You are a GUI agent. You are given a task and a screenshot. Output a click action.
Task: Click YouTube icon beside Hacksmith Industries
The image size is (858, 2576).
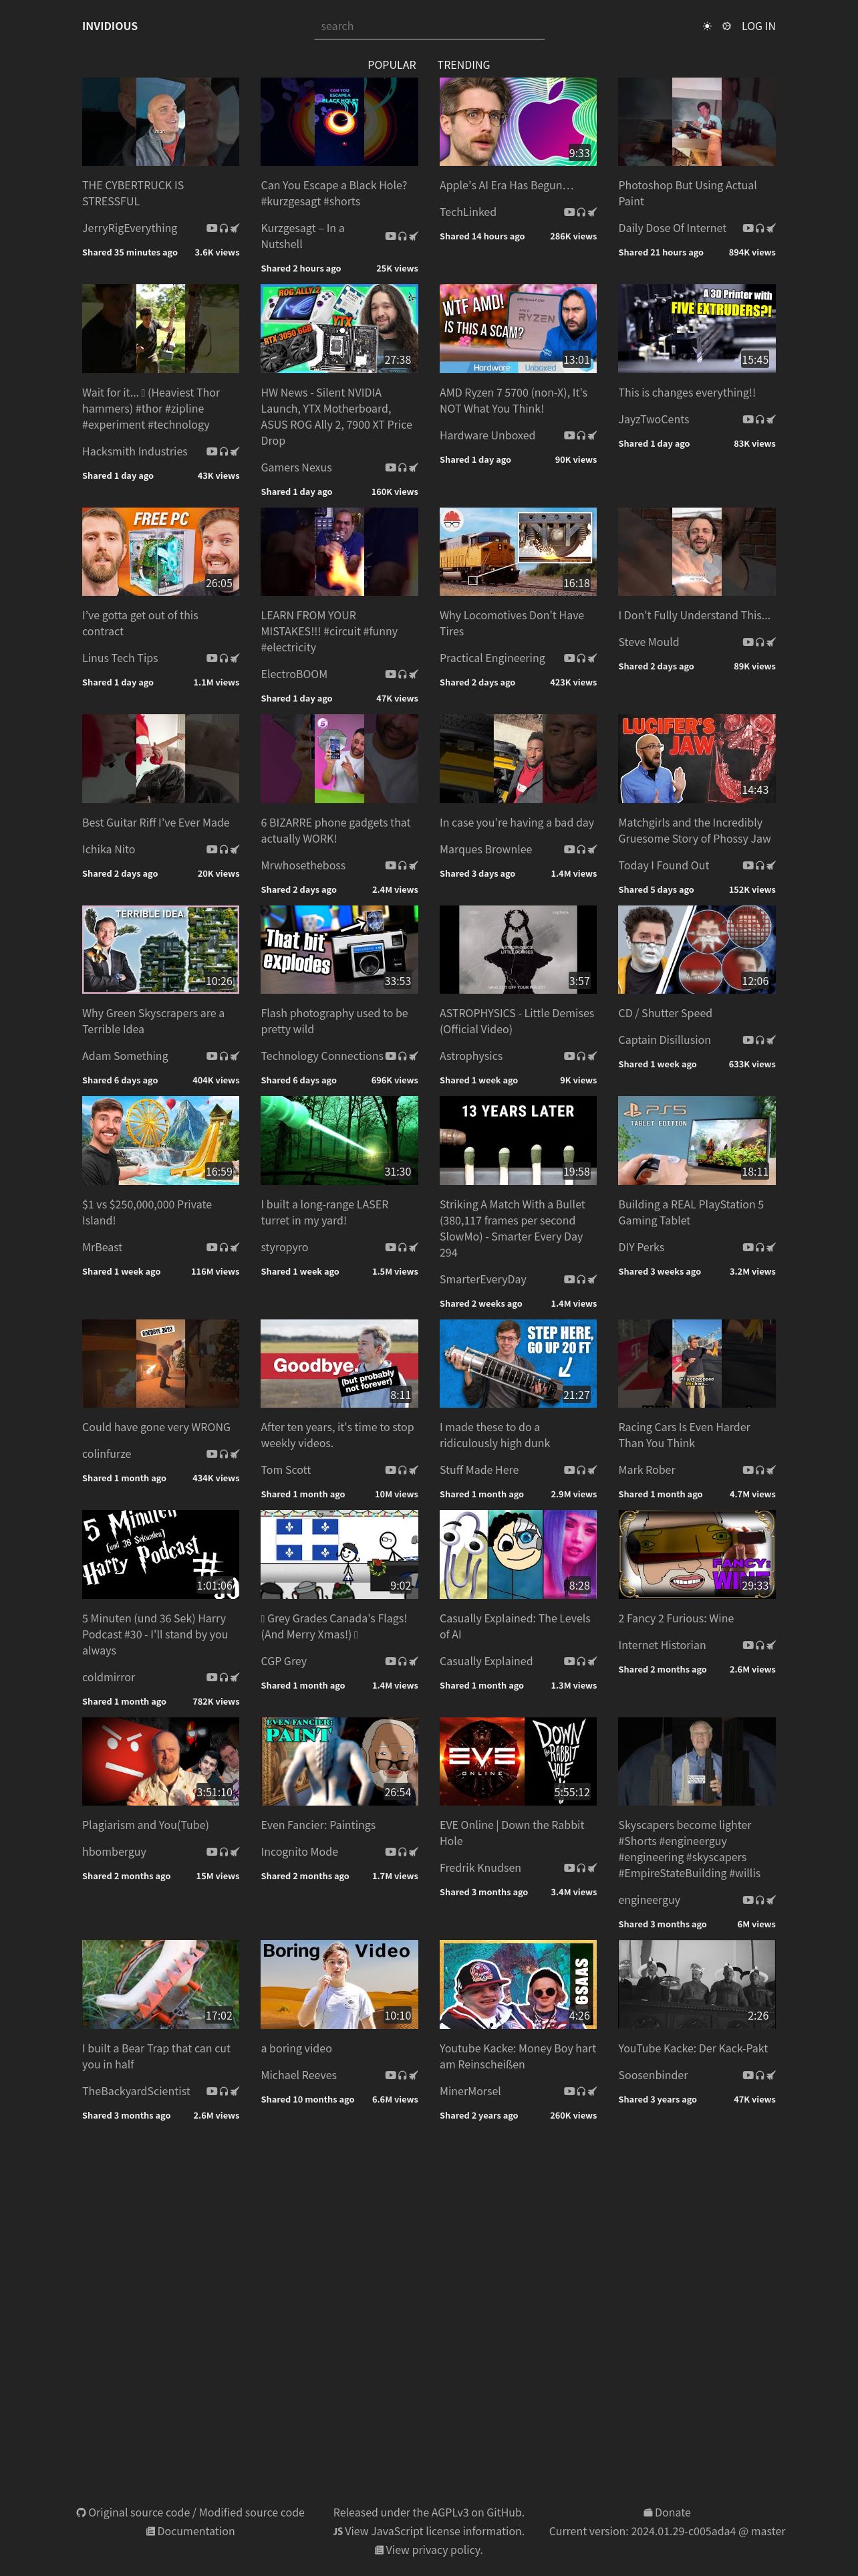212,452
